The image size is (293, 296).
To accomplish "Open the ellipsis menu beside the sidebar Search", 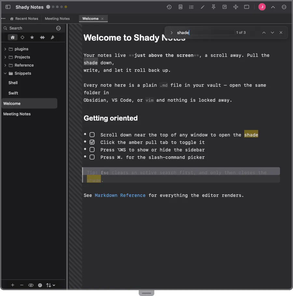I will pyautogui.click(x=59, y=28).
